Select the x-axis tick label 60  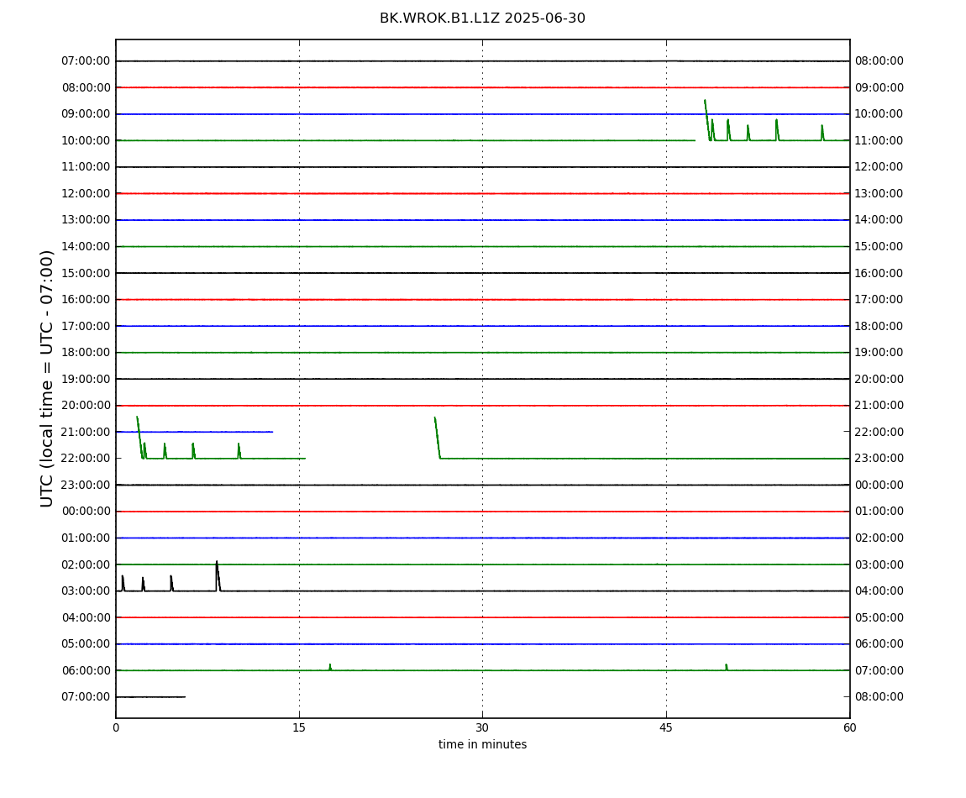coord(849,727)
